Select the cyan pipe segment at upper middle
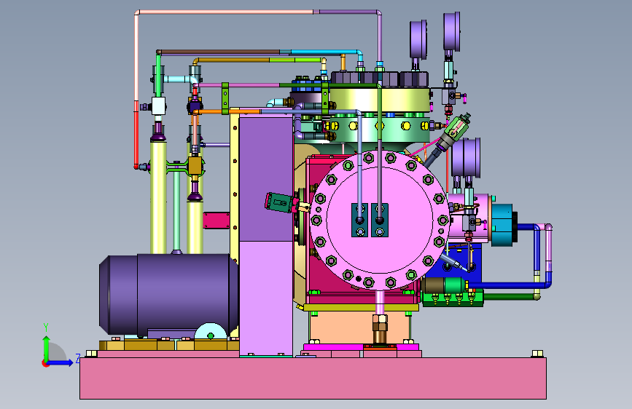The image size is (632, 409). click(x=324, y=52)
